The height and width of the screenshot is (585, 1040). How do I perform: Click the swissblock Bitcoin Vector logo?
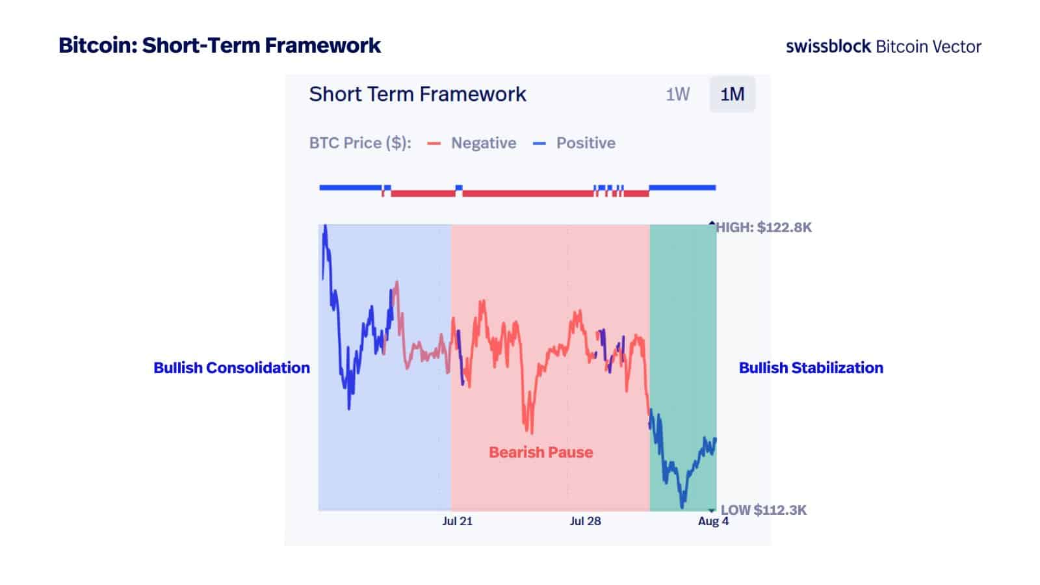pos(883,46)
